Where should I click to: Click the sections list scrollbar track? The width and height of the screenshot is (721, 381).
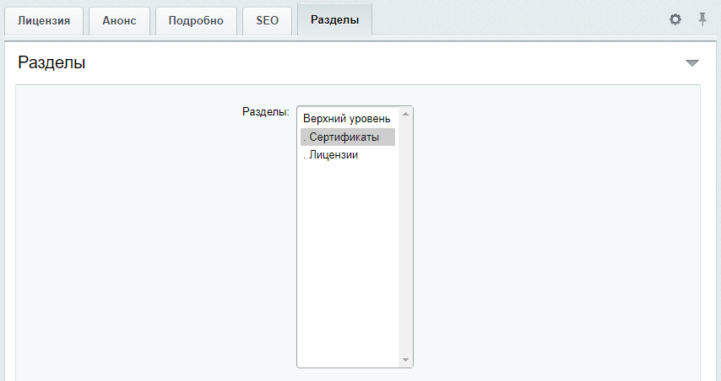(x=405, y=237)
